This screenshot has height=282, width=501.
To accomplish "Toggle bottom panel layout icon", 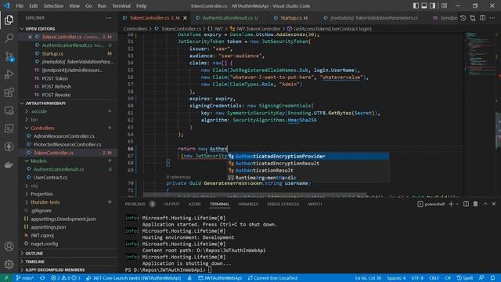I will [424, 5].
